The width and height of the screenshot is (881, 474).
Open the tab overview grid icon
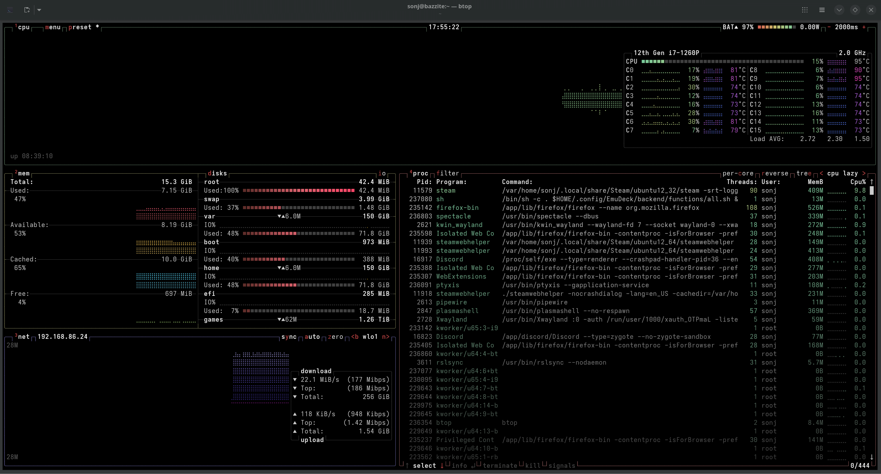click(x=805, y=10)
